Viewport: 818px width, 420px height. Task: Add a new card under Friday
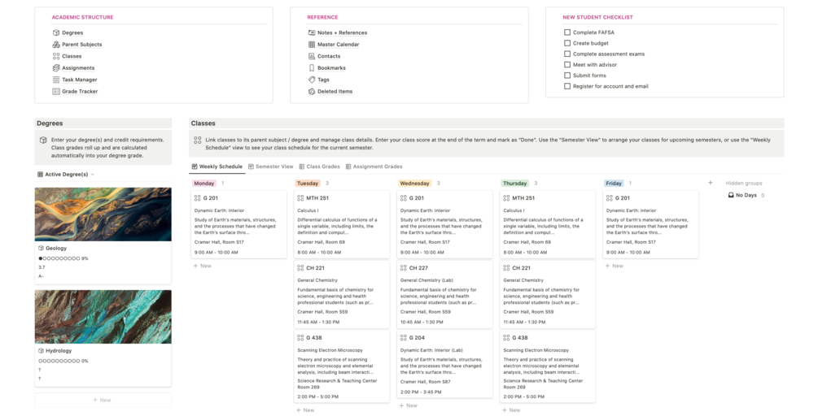click(x=615, y=266)
